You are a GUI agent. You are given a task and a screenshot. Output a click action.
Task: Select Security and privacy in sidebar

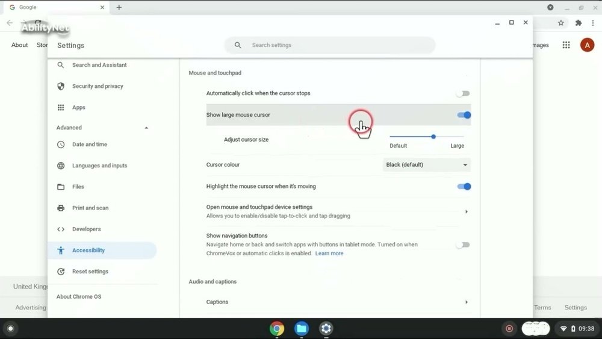click(98, 86)
